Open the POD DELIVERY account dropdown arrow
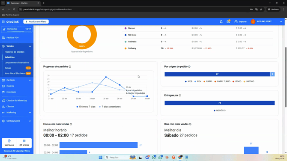This screenshot has width=287, height=161. point(281,21)
